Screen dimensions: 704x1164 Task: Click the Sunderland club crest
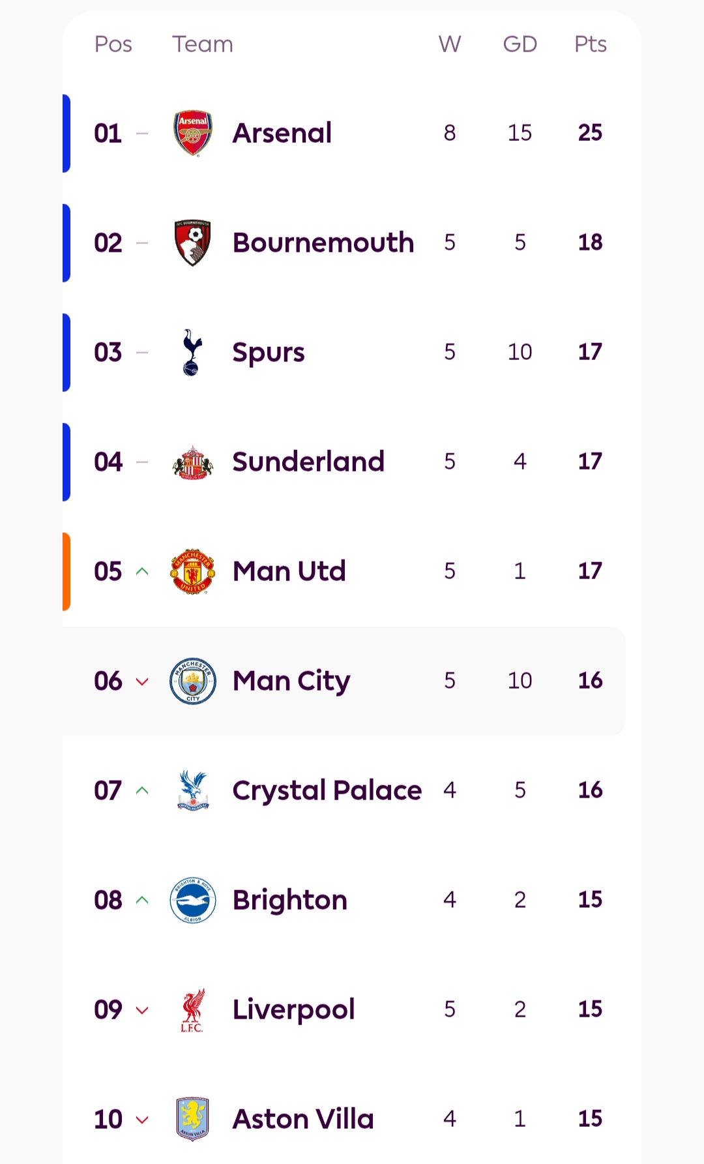[192, 462]
